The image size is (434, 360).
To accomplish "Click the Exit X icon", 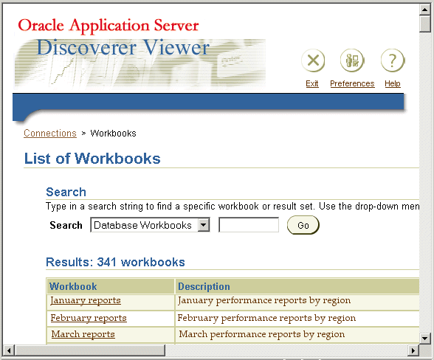I will [313, 60].
